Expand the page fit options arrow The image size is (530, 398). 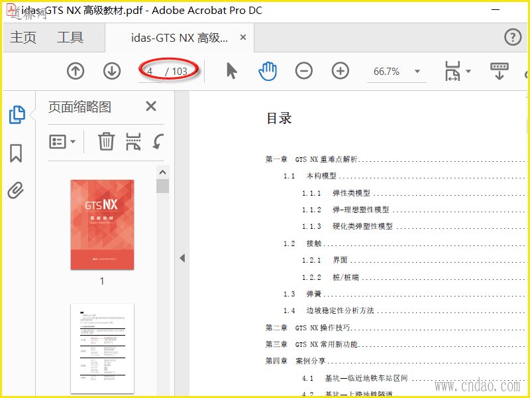[468, 72]
